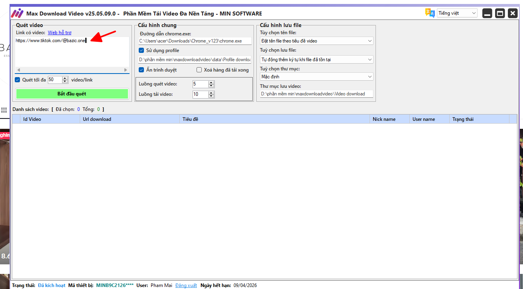Image resolution: width=523 pixels, height=289 pixels.
Task: Increase the max scan video count stepper
Action: click(x=65, y=78)
